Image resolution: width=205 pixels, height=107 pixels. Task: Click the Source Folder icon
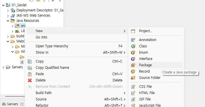coord(133,78)
